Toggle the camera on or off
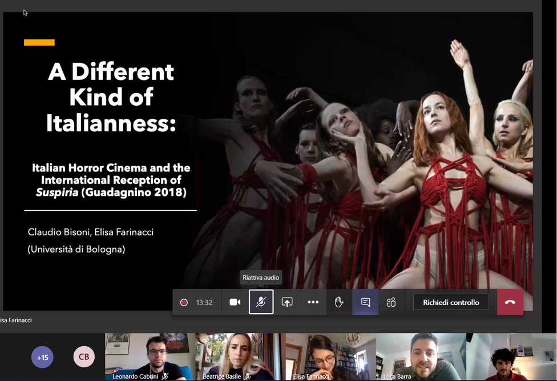The height and width of the screenshot is (381, 557). pyautogui.click(x=235, y=302)
